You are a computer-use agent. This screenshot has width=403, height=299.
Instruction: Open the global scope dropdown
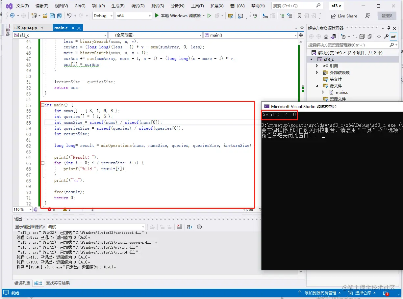(155, 35)
